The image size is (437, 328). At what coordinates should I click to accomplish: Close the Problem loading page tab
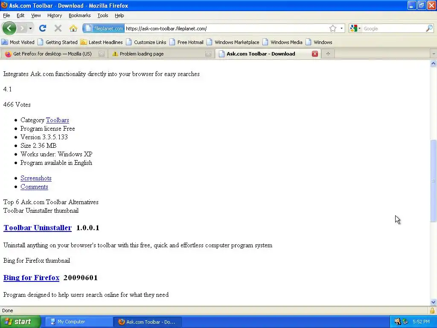coord(208,54)
